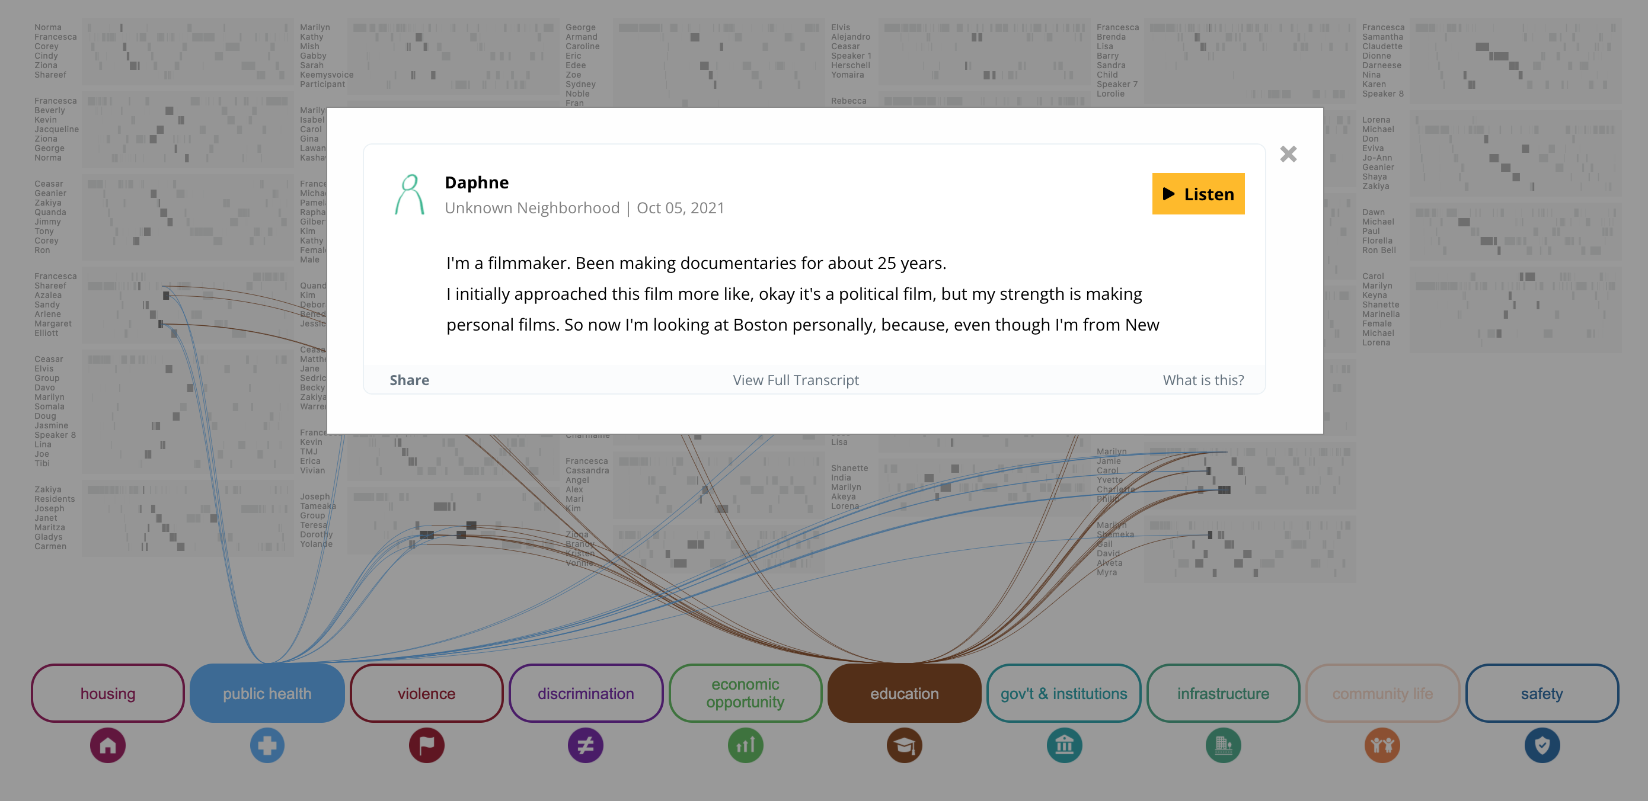Click the safety shield icon
This screenshot has width=1648, height=801.
click(x=1542, y=745)
